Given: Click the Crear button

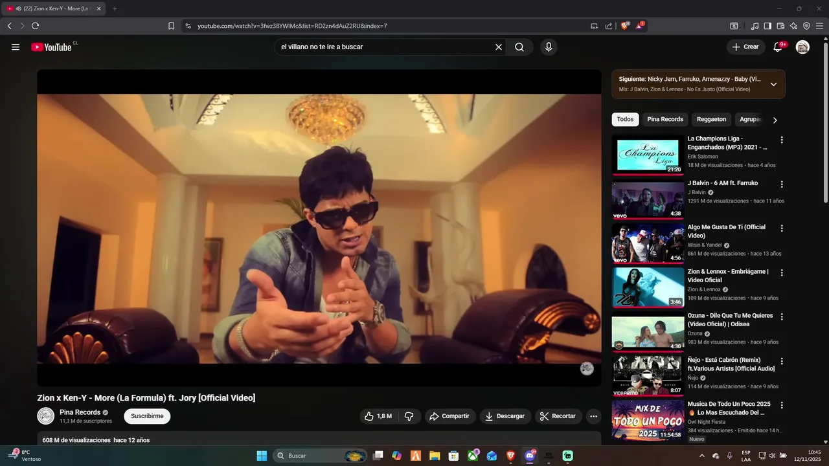Looking at the screenshot, I should 745,47.
